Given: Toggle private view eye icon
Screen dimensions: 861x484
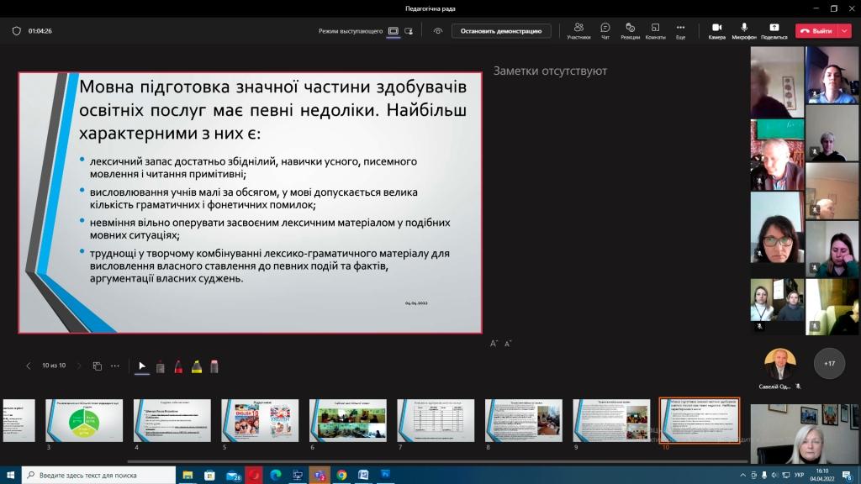Looking at the screenshot, I should coord(438,31).
